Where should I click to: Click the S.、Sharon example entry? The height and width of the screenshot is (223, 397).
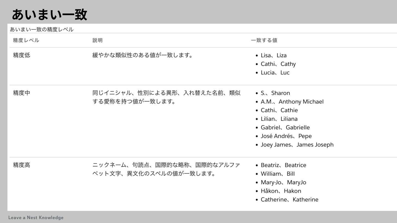[275, 93]
